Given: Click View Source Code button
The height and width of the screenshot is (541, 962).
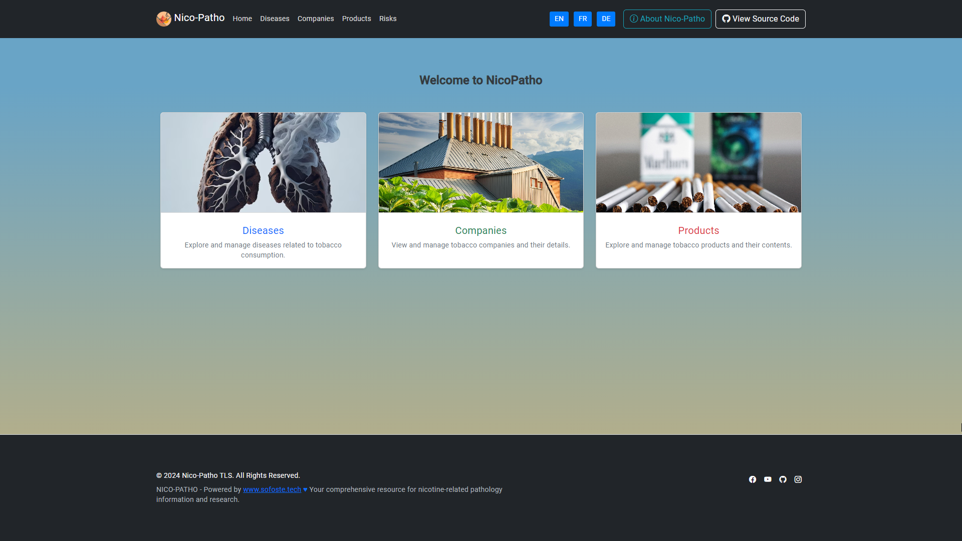Looking at the screenshot, I should click(x=760, y=19).
